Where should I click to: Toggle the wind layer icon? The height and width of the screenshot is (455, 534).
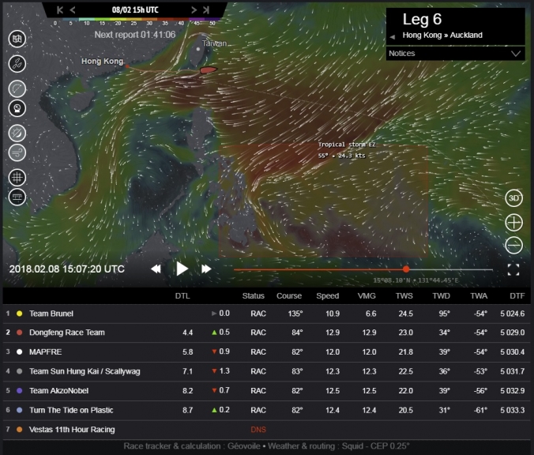(17, 152)
